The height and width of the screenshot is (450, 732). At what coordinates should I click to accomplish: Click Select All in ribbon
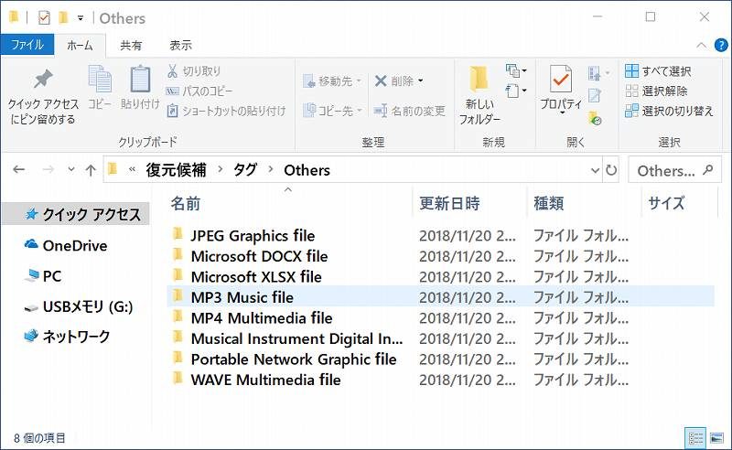point(658,70)
